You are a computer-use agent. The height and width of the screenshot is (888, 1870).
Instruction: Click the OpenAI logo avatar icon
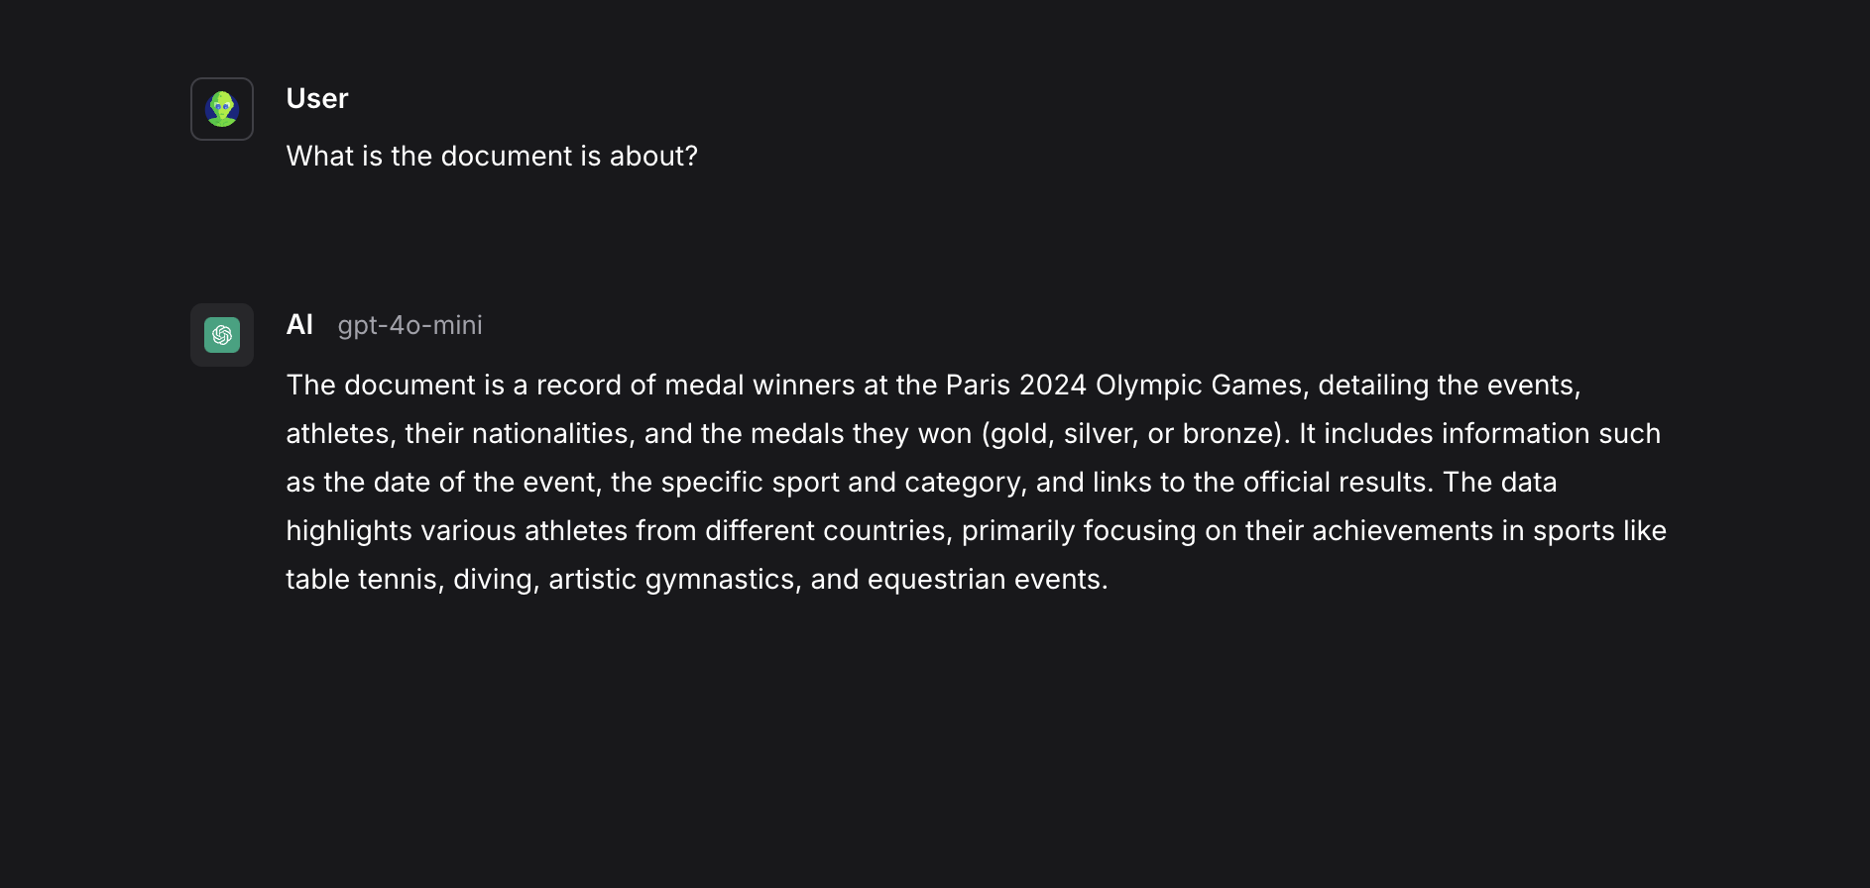[222, 335]
